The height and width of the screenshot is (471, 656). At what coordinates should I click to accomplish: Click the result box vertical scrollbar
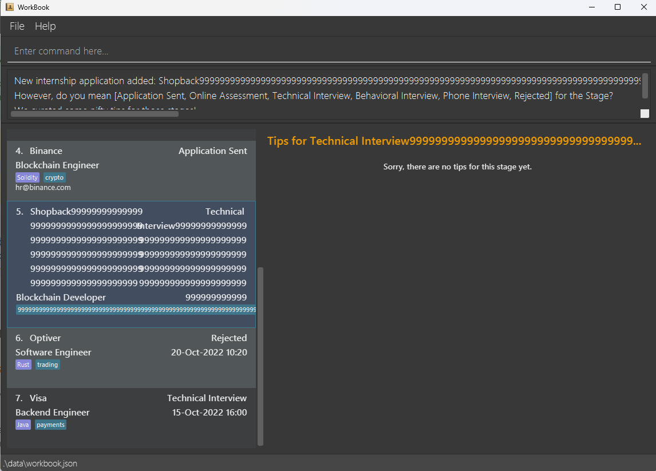coord(645,86)
